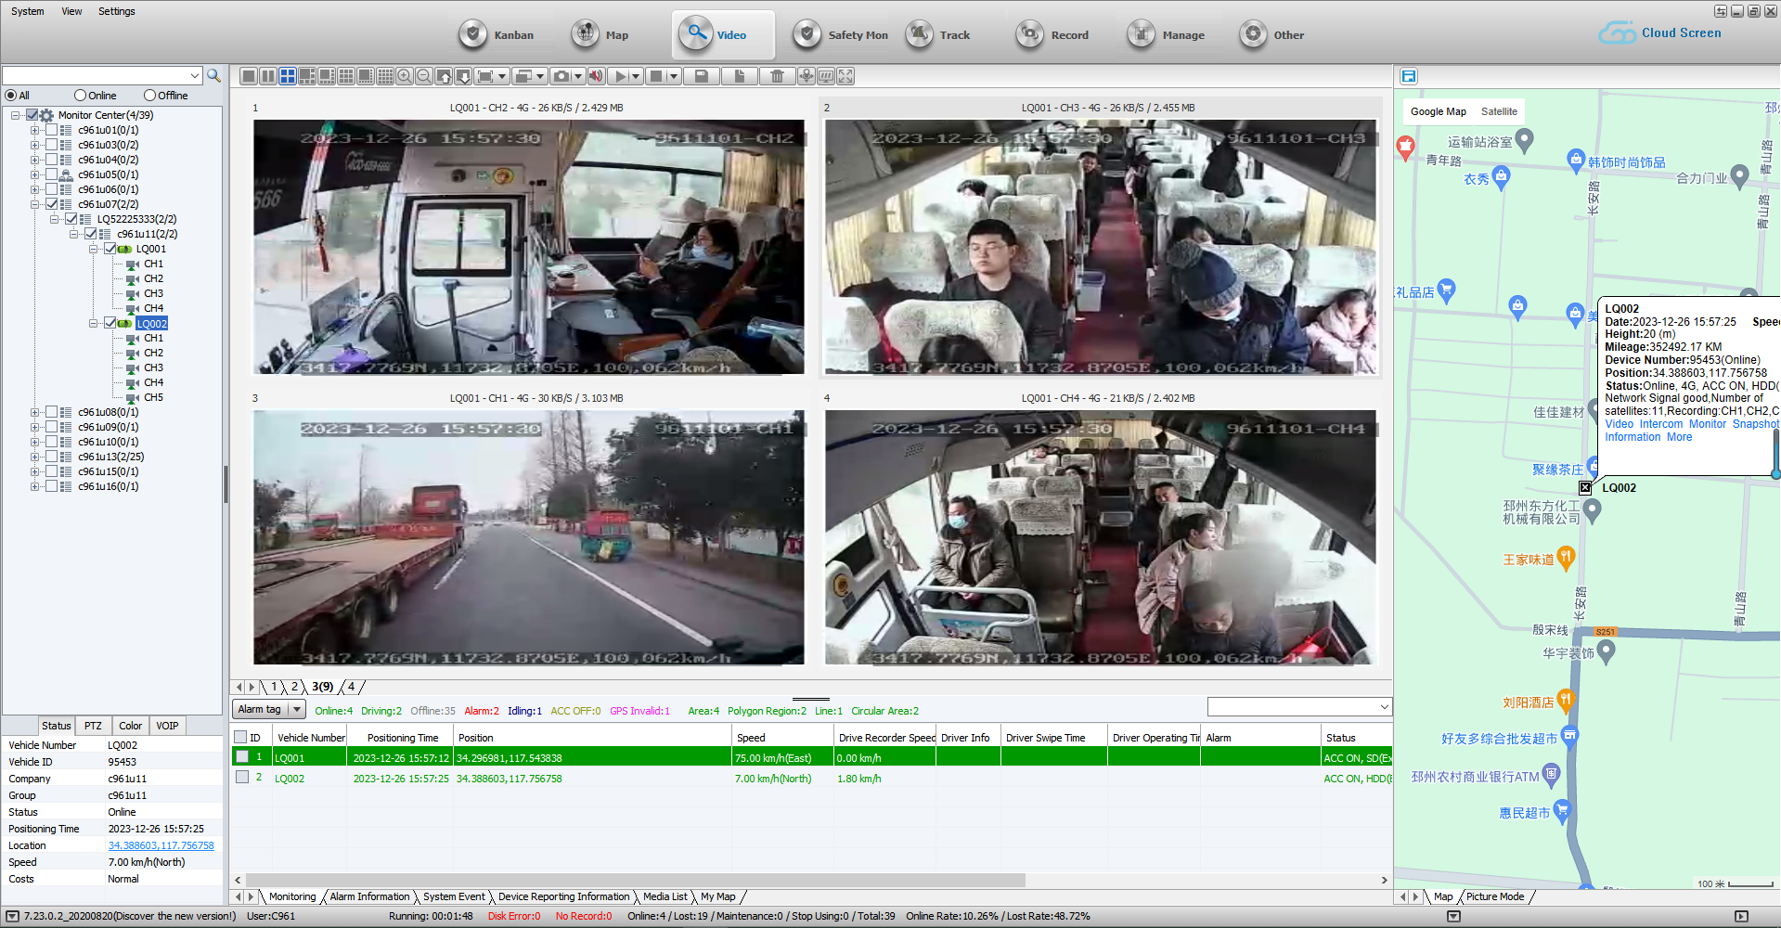Click the search magnifier beside vehicle filter

[213, 75]
